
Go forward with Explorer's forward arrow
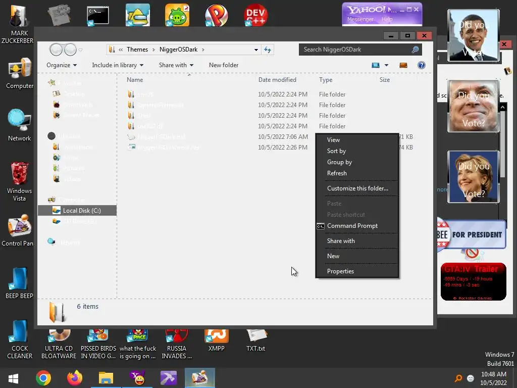pyautogui.click(x=70, y=50)
